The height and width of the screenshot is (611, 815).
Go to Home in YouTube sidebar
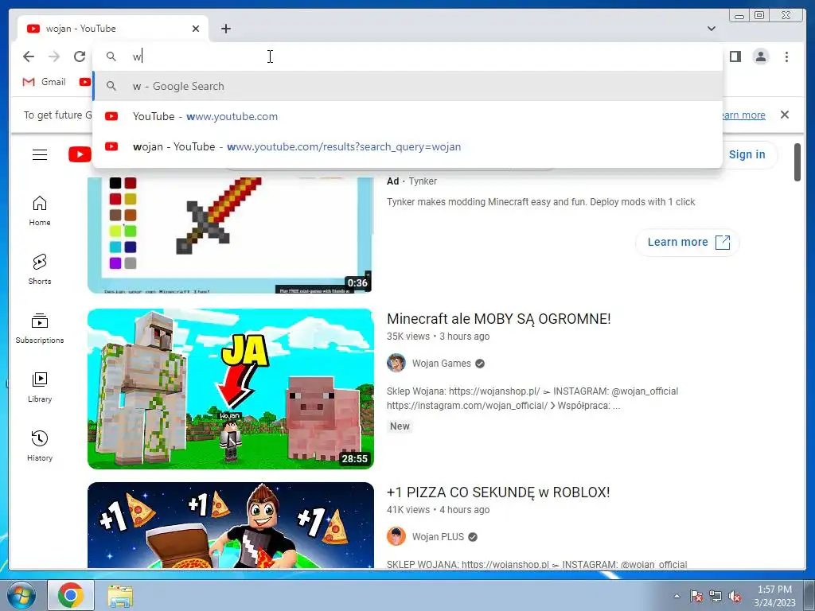40,211
